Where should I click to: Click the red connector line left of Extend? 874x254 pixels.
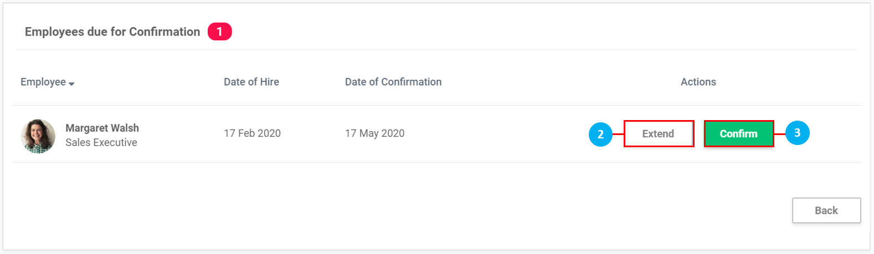pos(618,134)
